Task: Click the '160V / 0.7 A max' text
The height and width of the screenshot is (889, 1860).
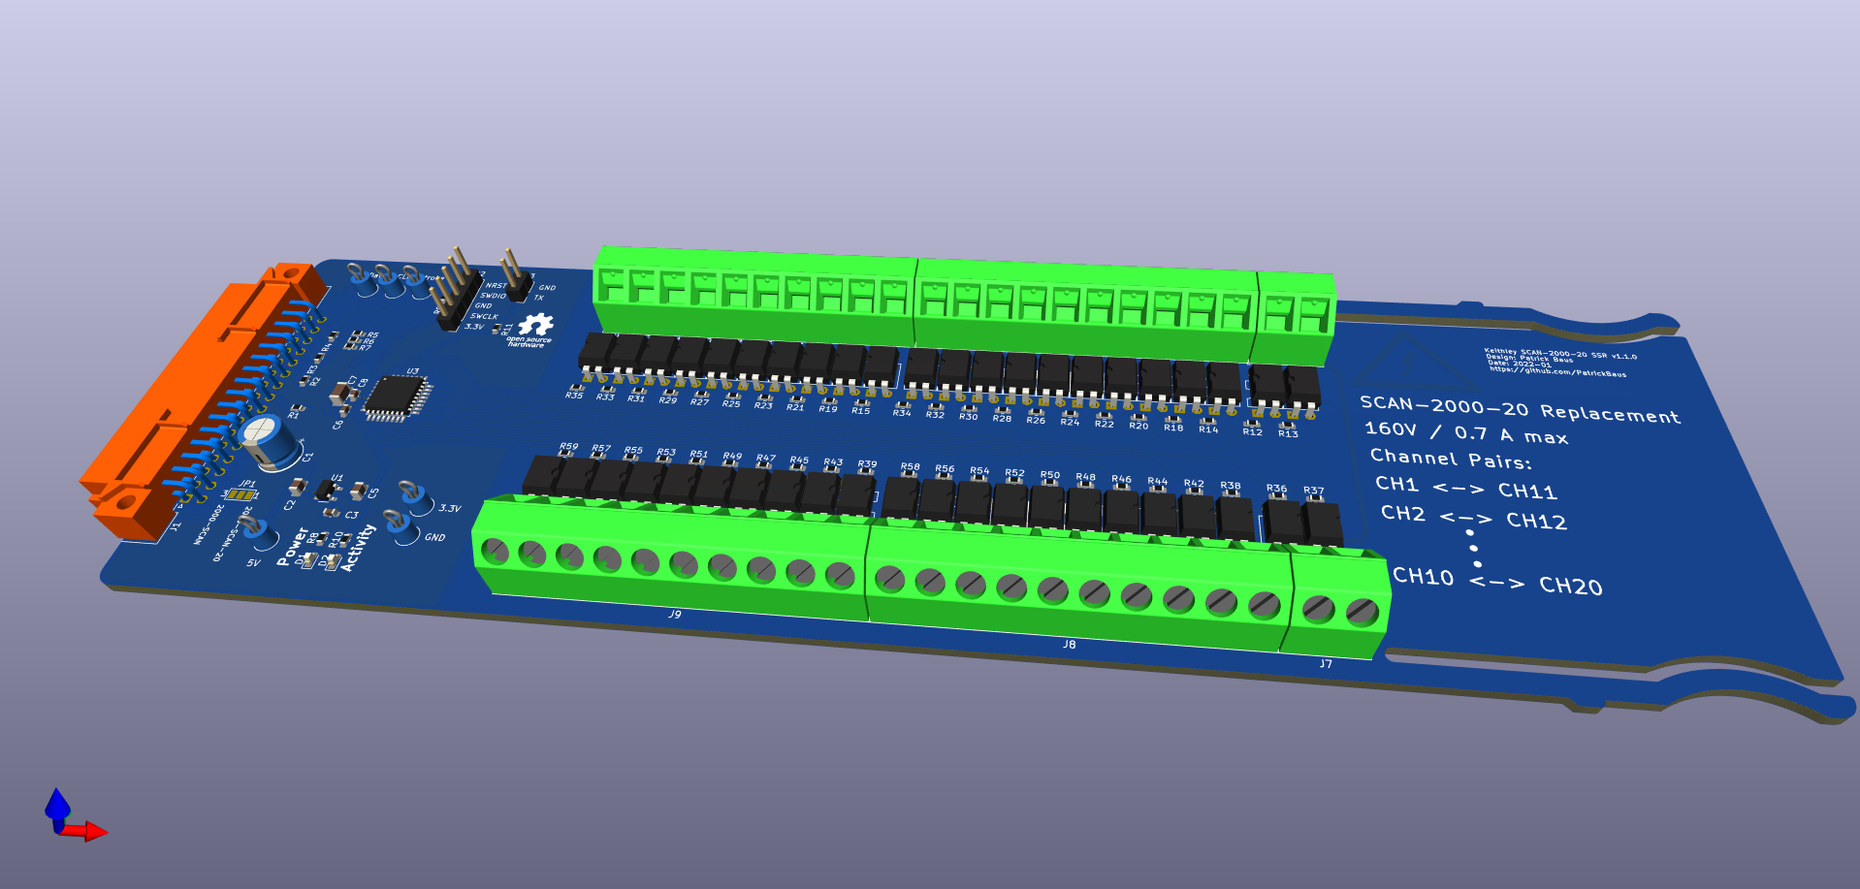Action: pyautogui.click(x=1466, y=432)
